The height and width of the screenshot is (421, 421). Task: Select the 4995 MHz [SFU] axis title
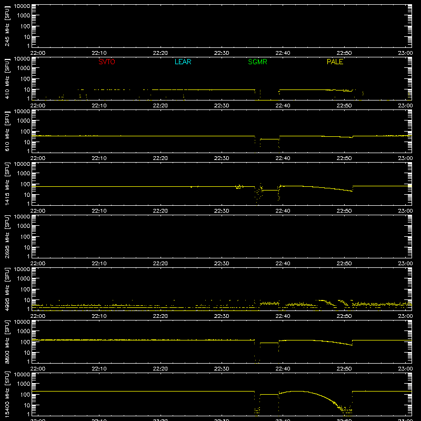coord(7,289)
